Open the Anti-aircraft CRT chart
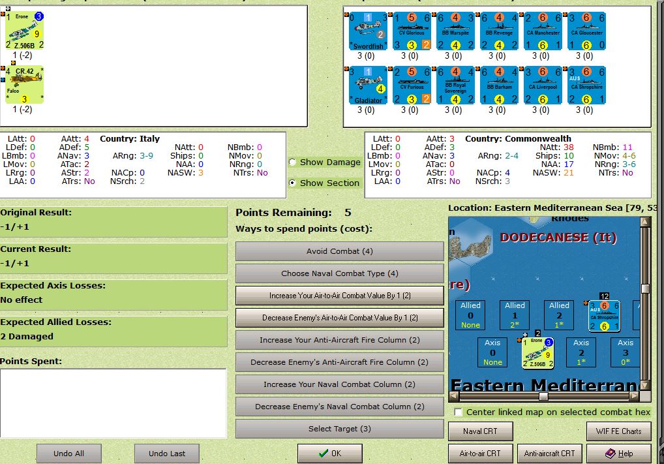 [x=550, y=454]
